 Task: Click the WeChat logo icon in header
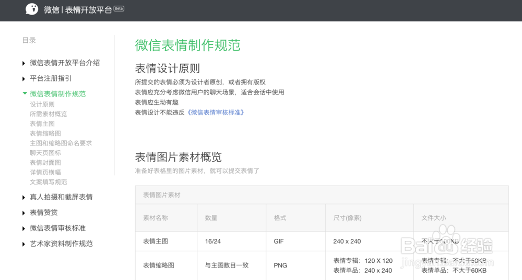(32, 9)
